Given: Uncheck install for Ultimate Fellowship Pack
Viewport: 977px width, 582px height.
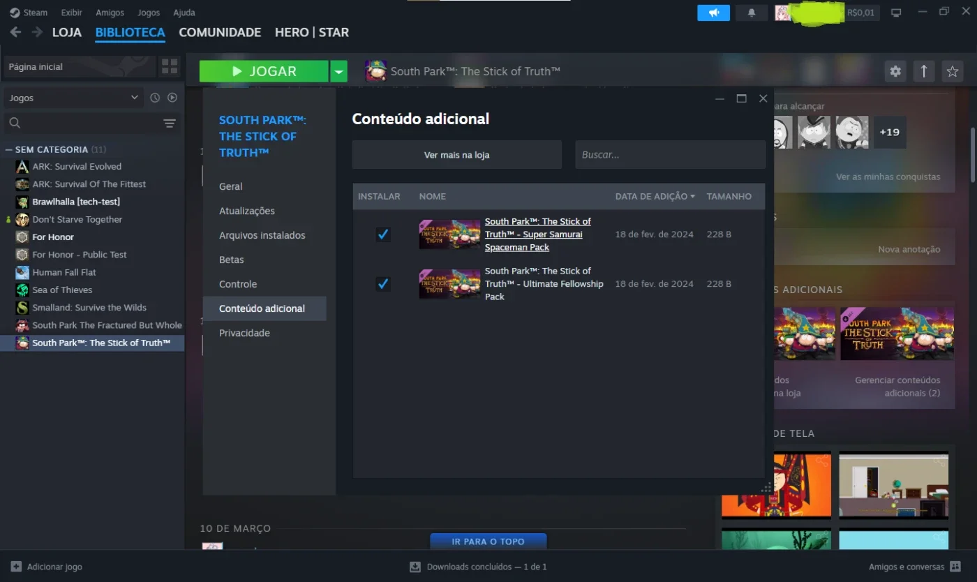Looking at the screenshot, I should (382, 284).
